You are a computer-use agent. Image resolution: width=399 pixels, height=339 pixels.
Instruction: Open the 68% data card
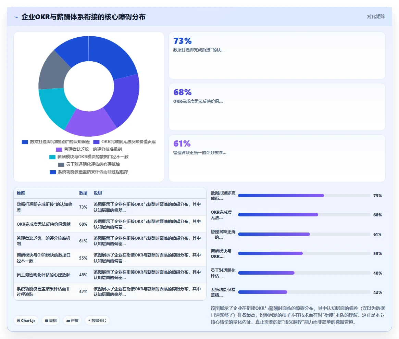coord(277,107)
